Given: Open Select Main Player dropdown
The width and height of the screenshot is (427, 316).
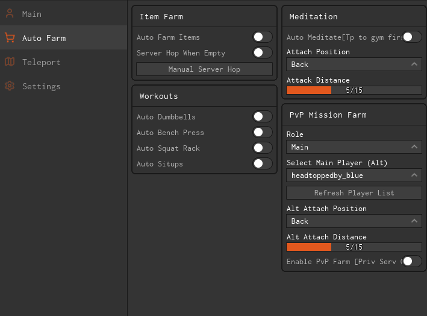Looking at the screenshot, I should [354, 175].
